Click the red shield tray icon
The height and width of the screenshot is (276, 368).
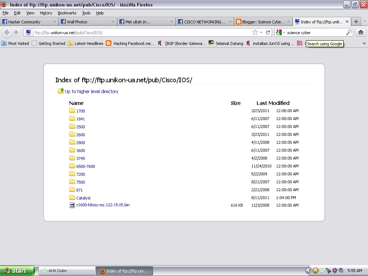(x=335, y=271)
